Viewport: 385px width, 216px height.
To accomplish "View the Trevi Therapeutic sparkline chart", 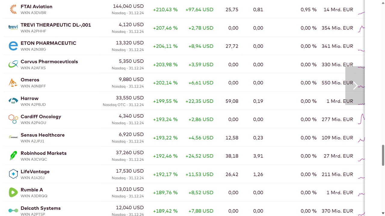I will point(361,28).
